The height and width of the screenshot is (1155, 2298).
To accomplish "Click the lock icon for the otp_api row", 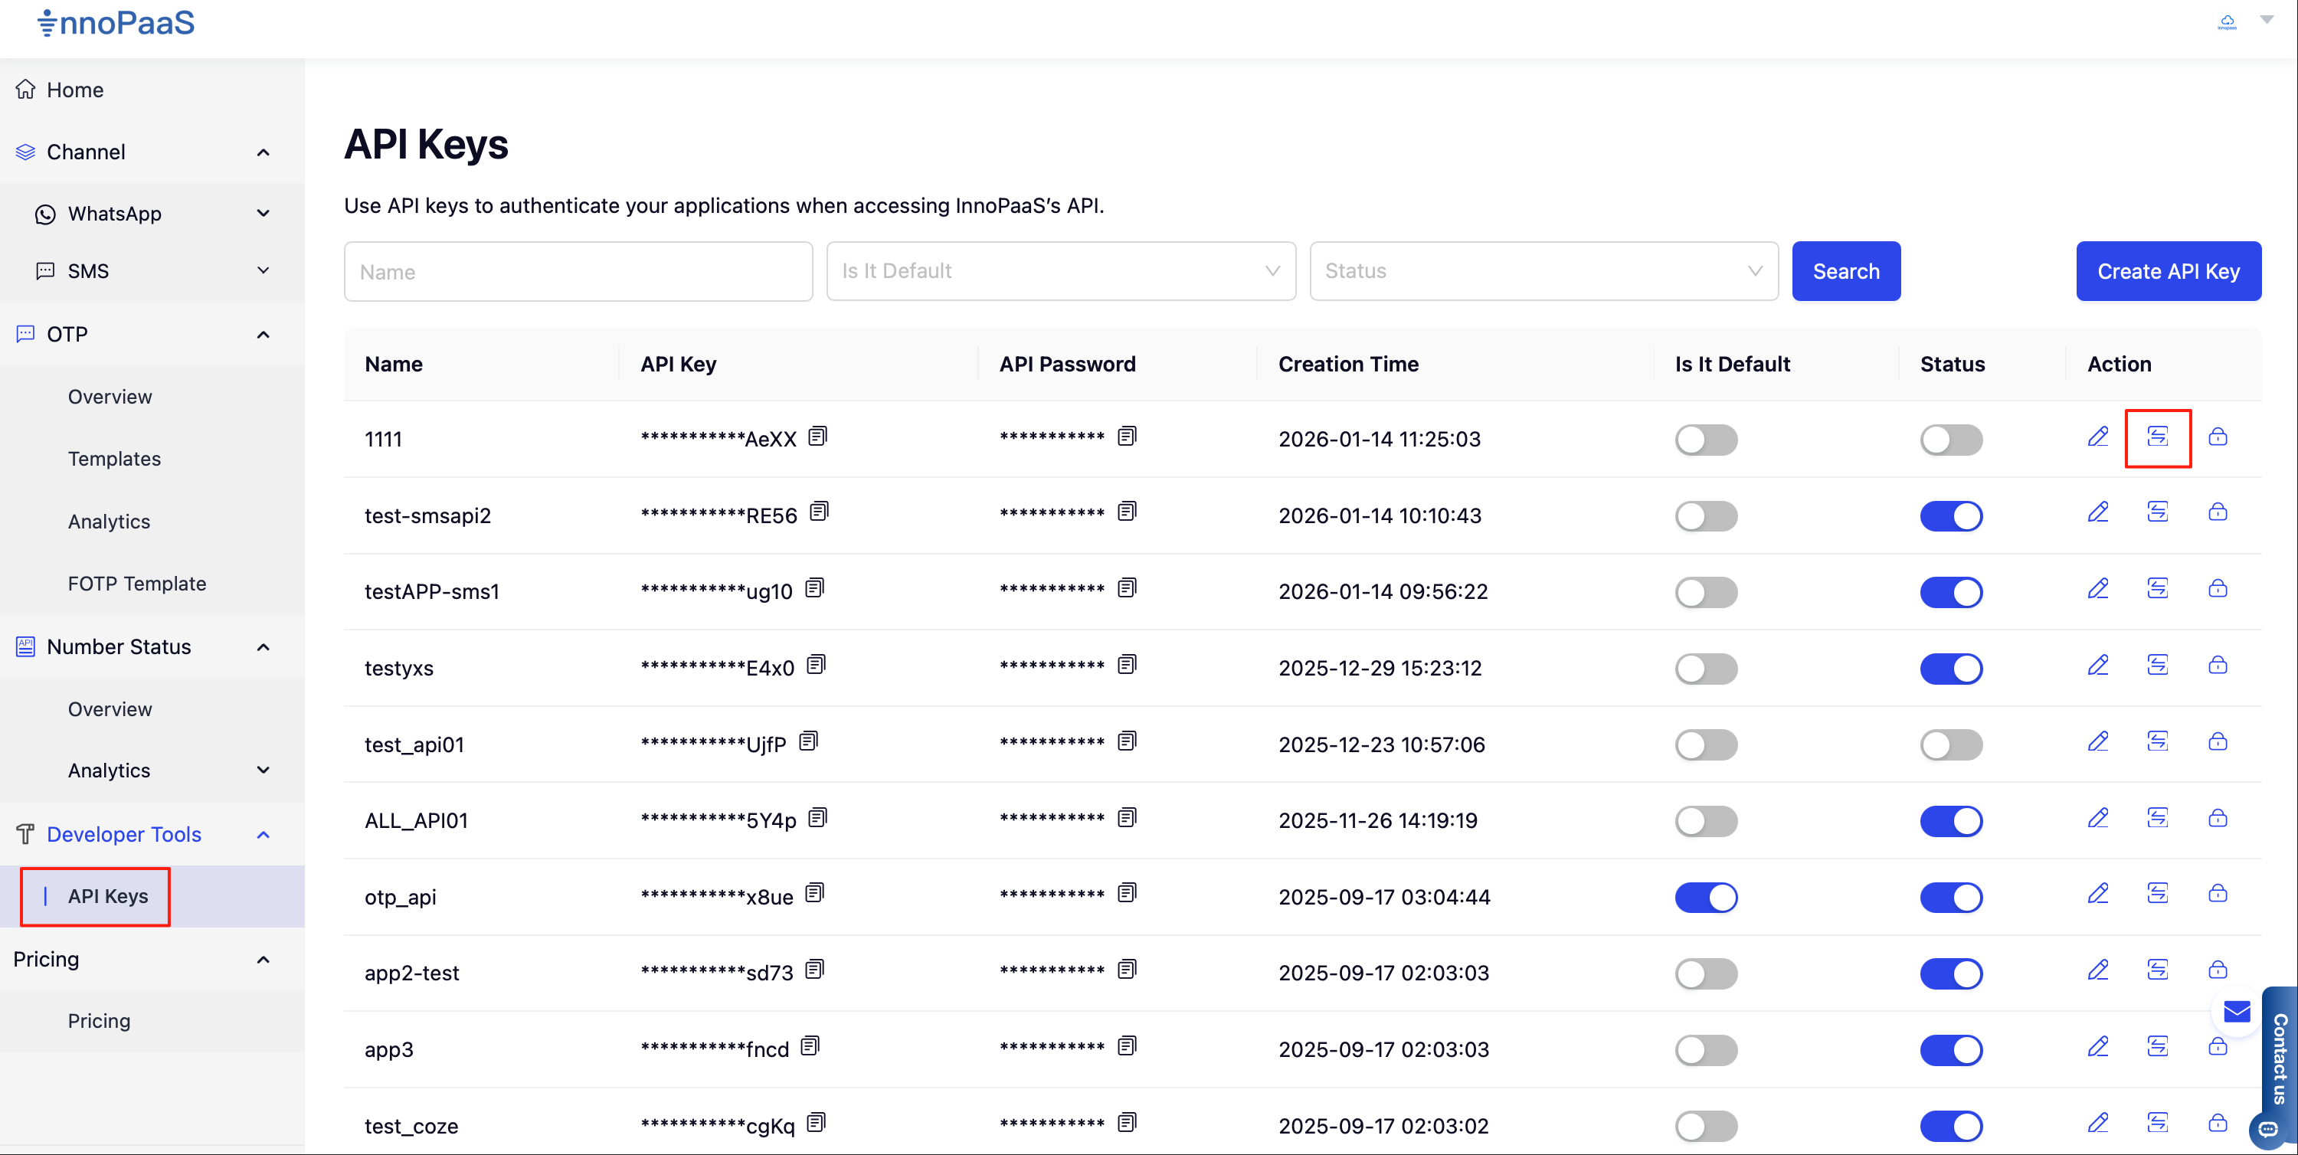I will [x=2217, y=894].
